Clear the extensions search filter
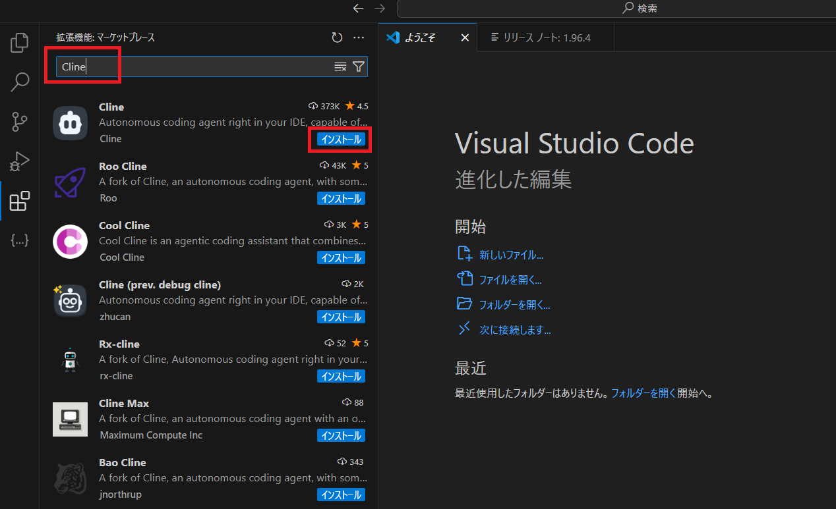The width and height of the screenshot is (836, 509). tap(340, 66)
